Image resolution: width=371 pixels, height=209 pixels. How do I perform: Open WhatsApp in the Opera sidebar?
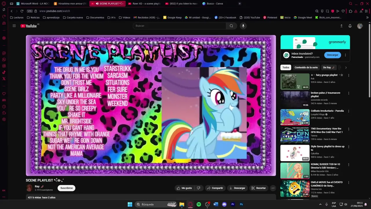click(4, 60)
